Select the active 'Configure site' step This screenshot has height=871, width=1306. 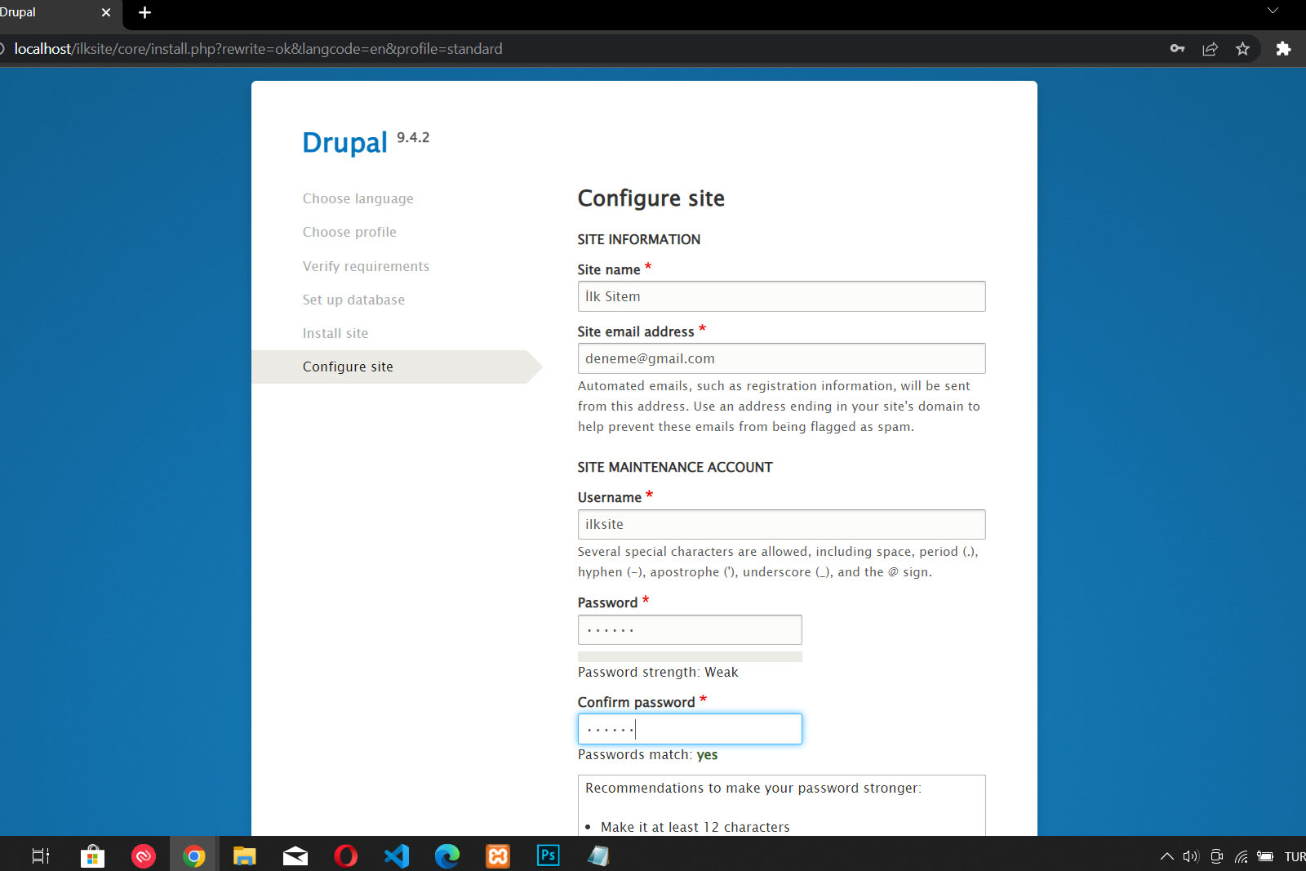click(397, 367)
